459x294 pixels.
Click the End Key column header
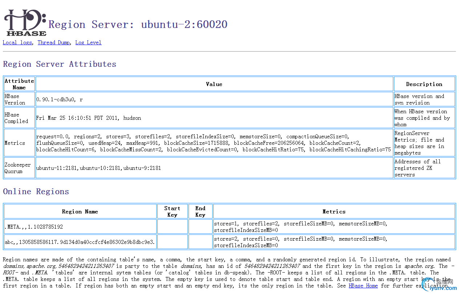[x=200, y=211]
